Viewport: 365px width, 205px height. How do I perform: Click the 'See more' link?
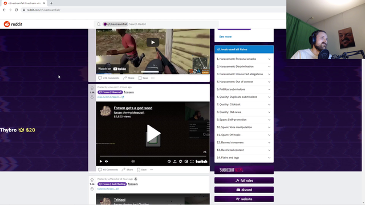pos(225,36)
